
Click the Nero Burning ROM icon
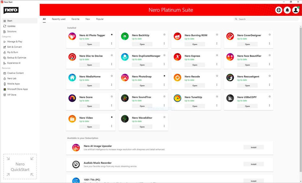pyautogui.click(x=177, y=36)
